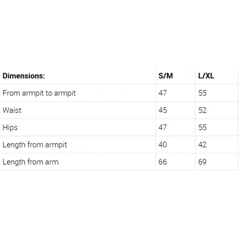Click the Length from armpit label
The width and height of the screenshot is (239, 239).
tap(35, 145)
